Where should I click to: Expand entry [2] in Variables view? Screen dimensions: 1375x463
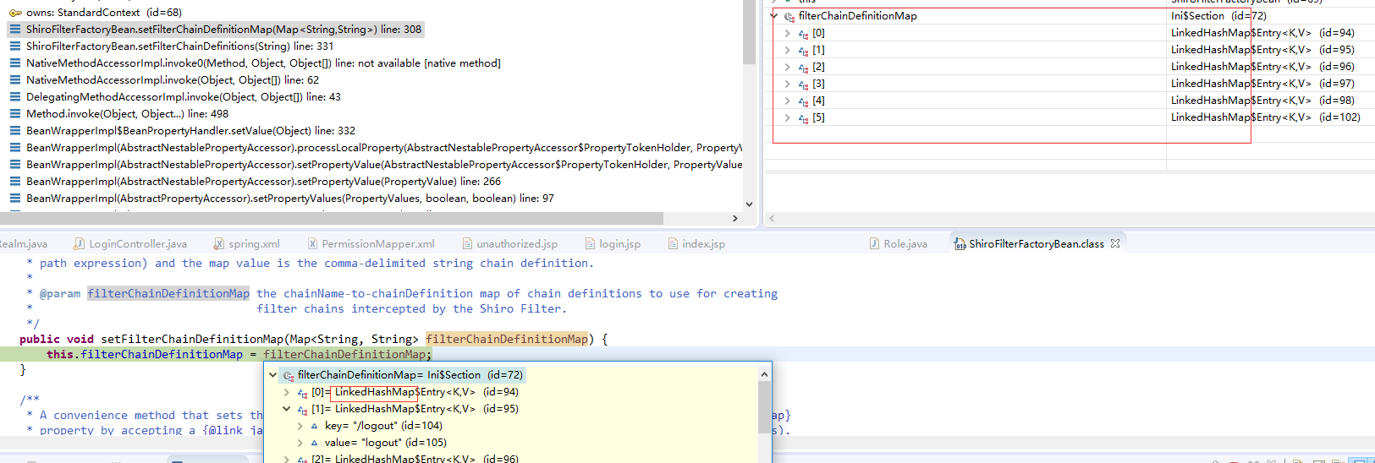[x=788, y=67]
